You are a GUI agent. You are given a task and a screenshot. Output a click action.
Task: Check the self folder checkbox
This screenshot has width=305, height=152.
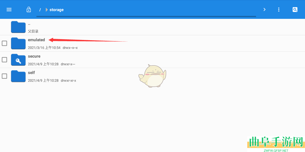coord(4,76)
